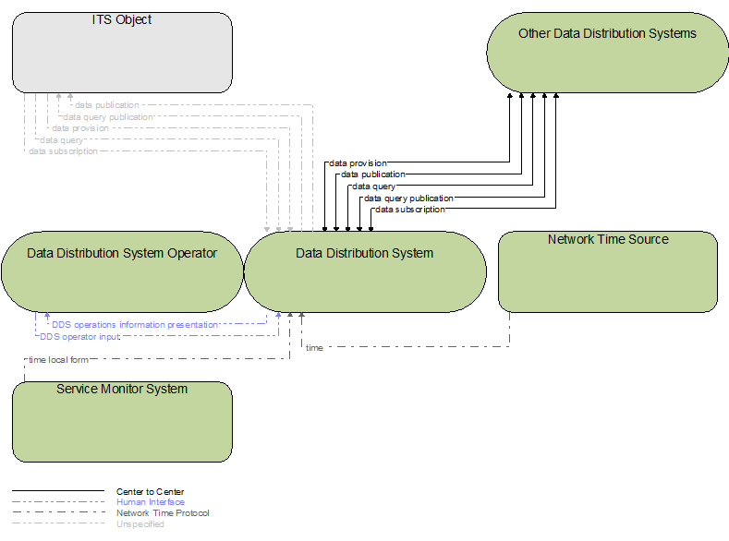Image resolution: width=729 pixels, height=541 pixels.
Task: Click the grey 'data query publication' flow label
Action: click(x=108, y=117)
